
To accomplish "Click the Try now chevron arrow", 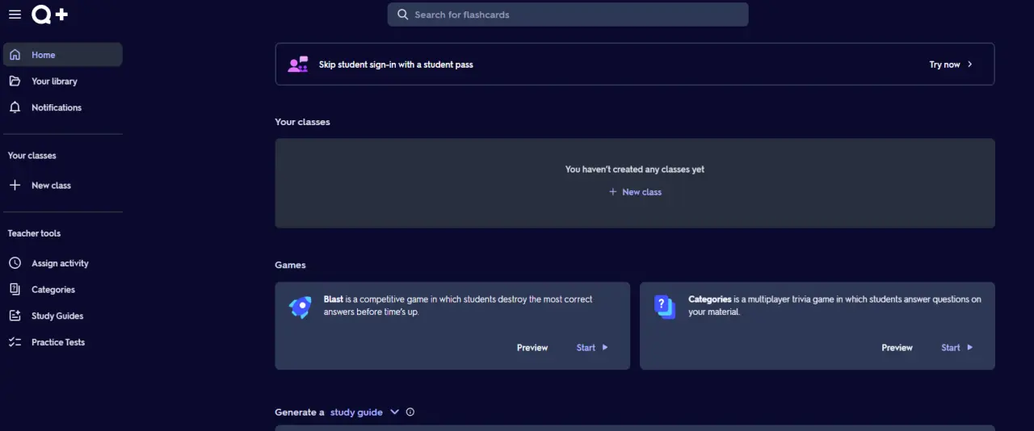I will tap(970, 65).
